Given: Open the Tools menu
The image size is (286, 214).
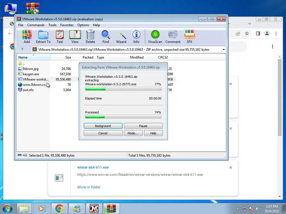Looking at the screenshot, I should click(52, 25).
